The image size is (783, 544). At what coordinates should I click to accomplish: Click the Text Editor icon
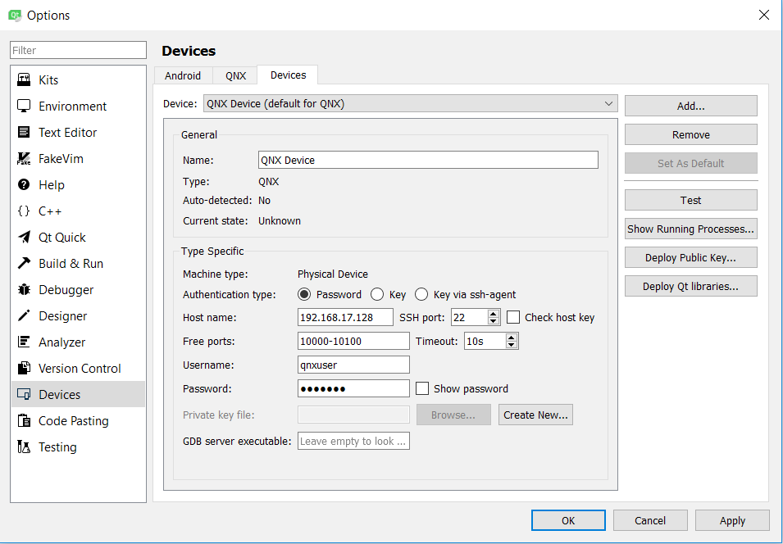coord(24,132)
